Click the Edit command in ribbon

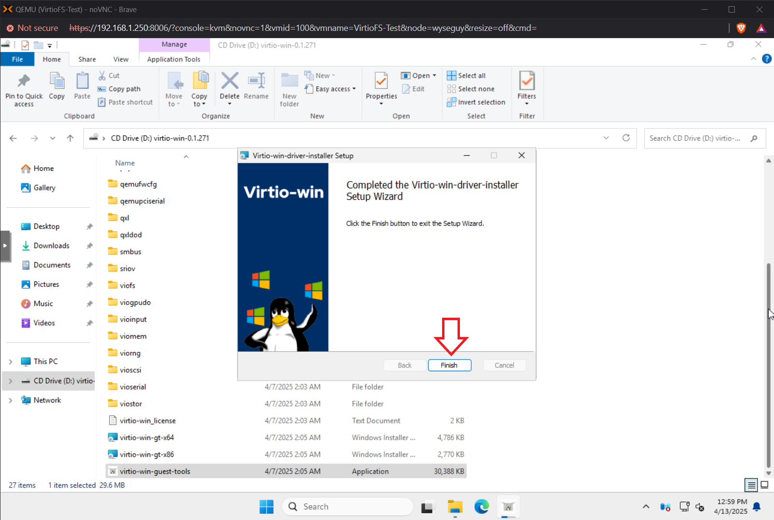(x=414, y=89)
